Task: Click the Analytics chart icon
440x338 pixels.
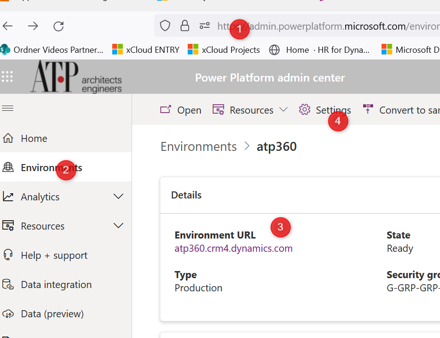Action: 8,197
